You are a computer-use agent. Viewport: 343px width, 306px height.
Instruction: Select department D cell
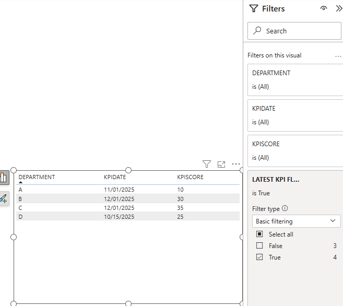(x=20, y=217)
